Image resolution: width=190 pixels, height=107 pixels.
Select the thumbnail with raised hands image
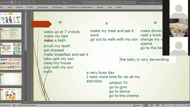click(11, 94)
